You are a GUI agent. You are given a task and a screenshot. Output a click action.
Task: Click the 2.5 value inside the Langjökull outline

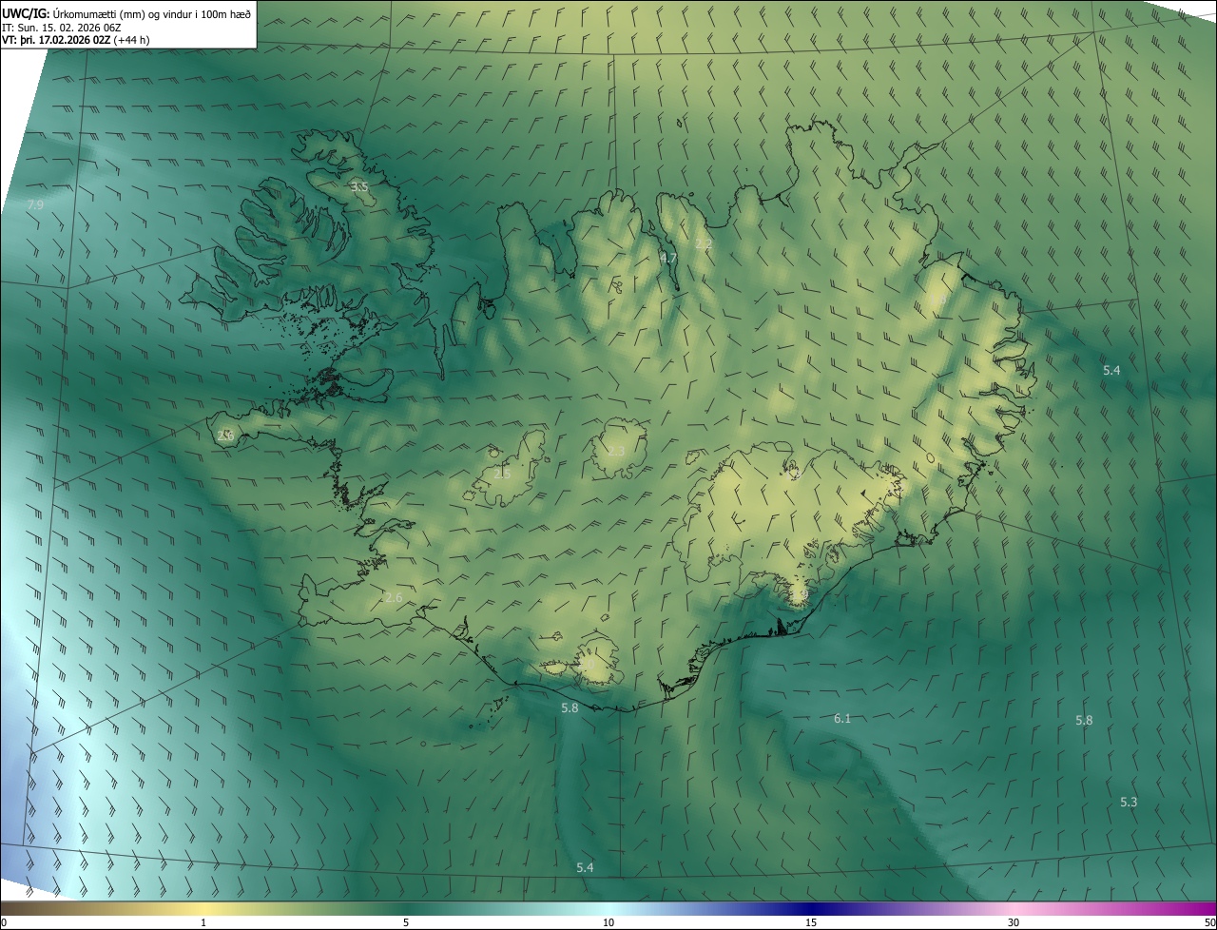coord(502,474)
